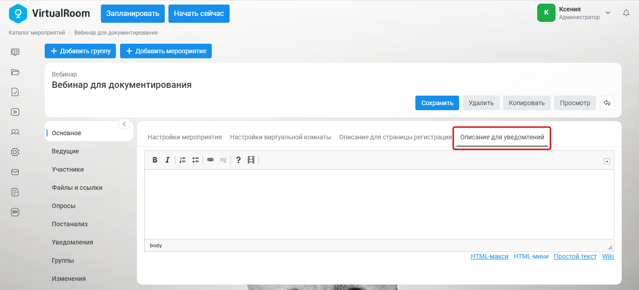This screenshot has height=290, width=639.
Task: Open the Каталог мероприятий breadcrumb
Action: (37, 33)
